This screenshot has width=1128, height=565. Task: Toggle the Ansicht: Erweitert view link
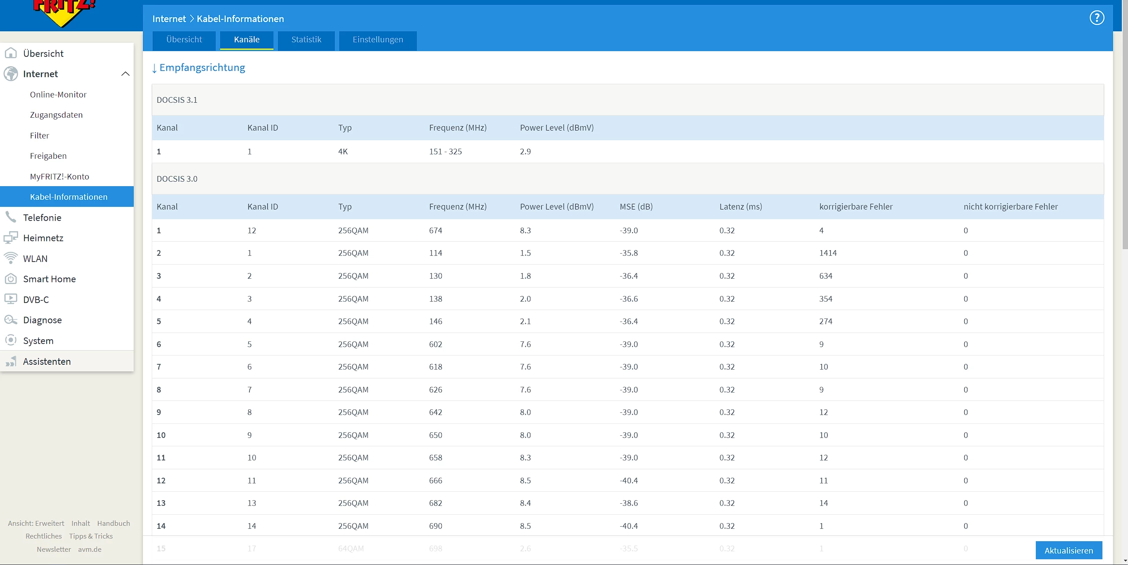pyautogui.click(x=36, y=523)
